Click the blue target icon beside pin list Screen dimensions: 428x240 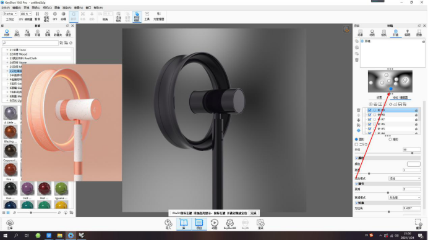358,130
